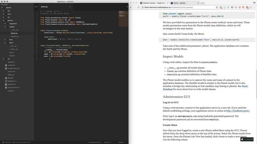
Task: Click the Pocket extension icon
Action: 232,7
